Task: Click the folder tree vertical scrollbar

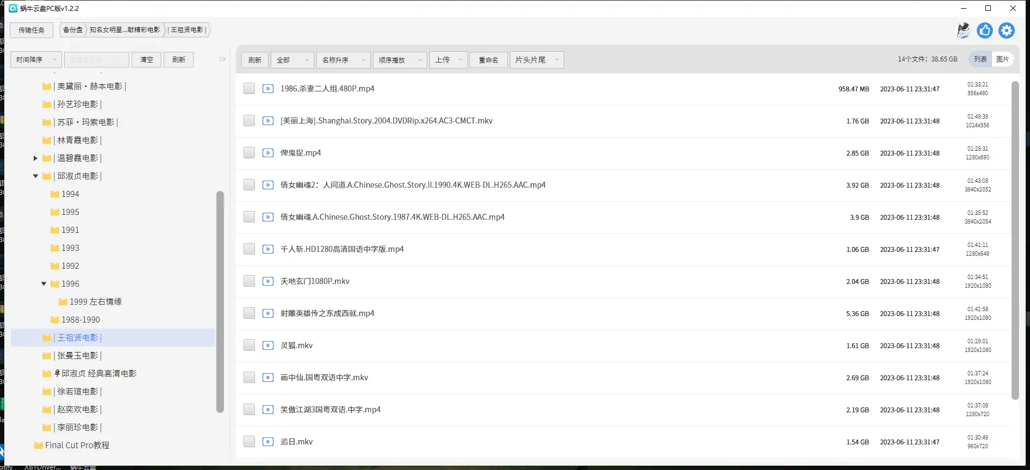Action: (220, 302)
